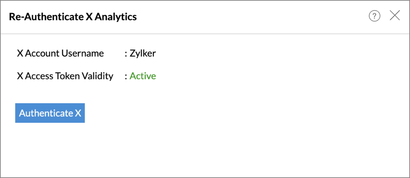
Task: Click the green Active status text
Action: pyautogui.click(x=143, y=76)
